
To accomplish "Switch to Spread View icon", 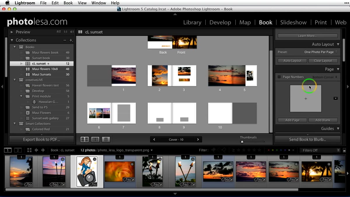I will (95, 140).
